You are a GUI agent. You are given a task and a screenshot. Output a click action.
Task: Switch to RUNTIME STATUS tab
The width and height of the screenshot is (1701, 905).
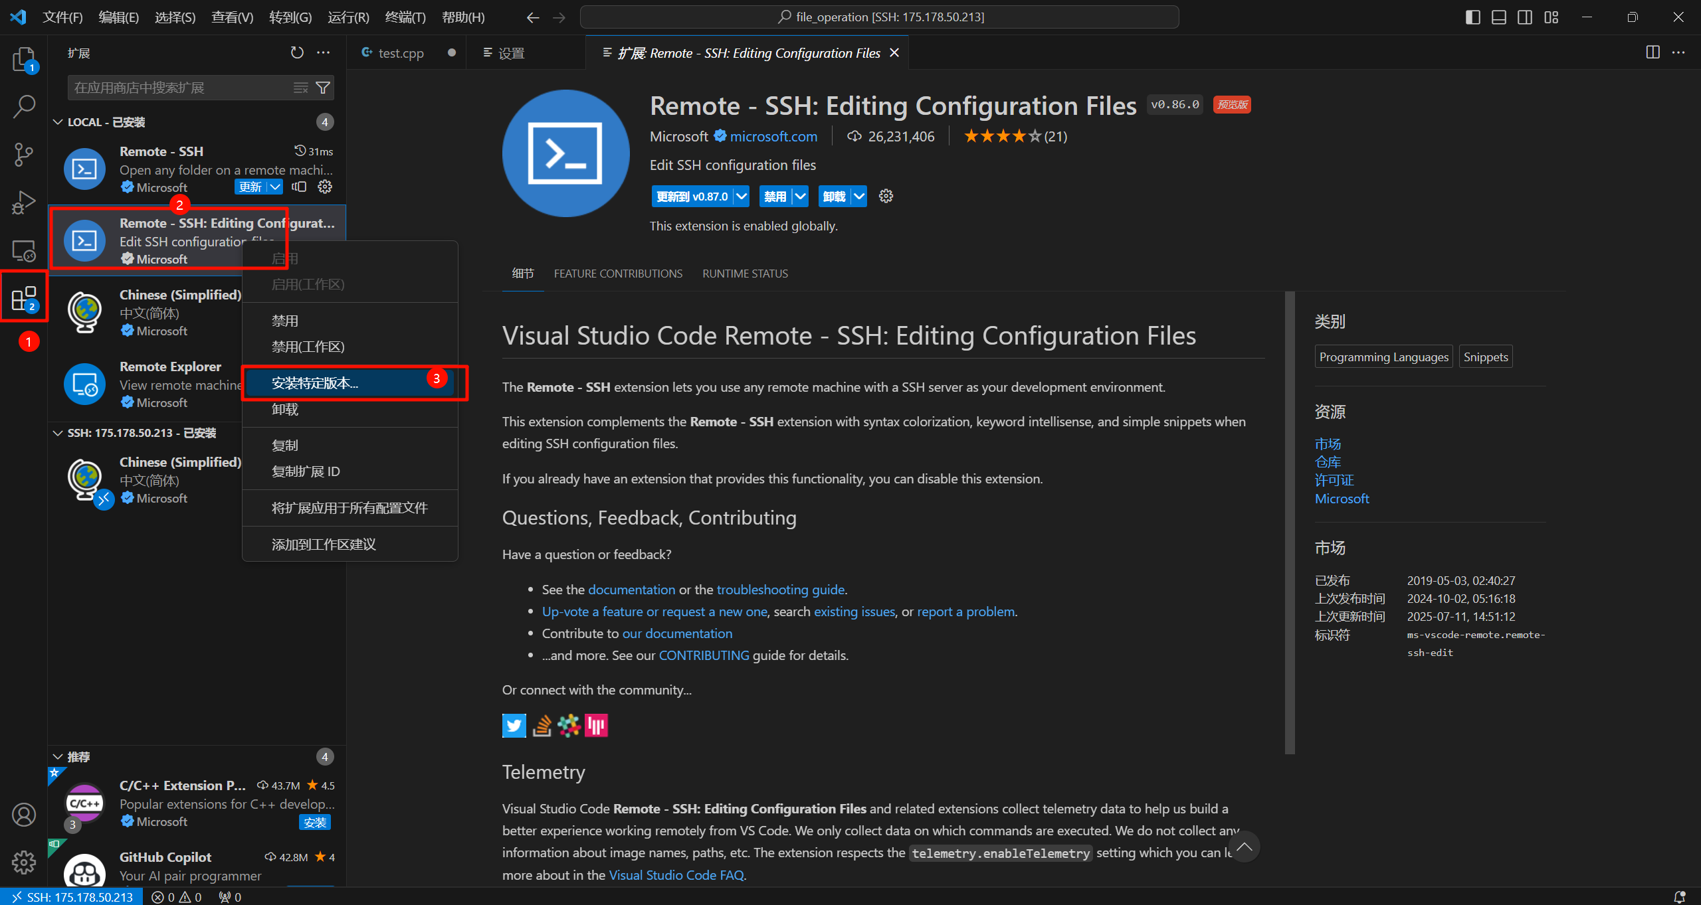pos(745,274)
